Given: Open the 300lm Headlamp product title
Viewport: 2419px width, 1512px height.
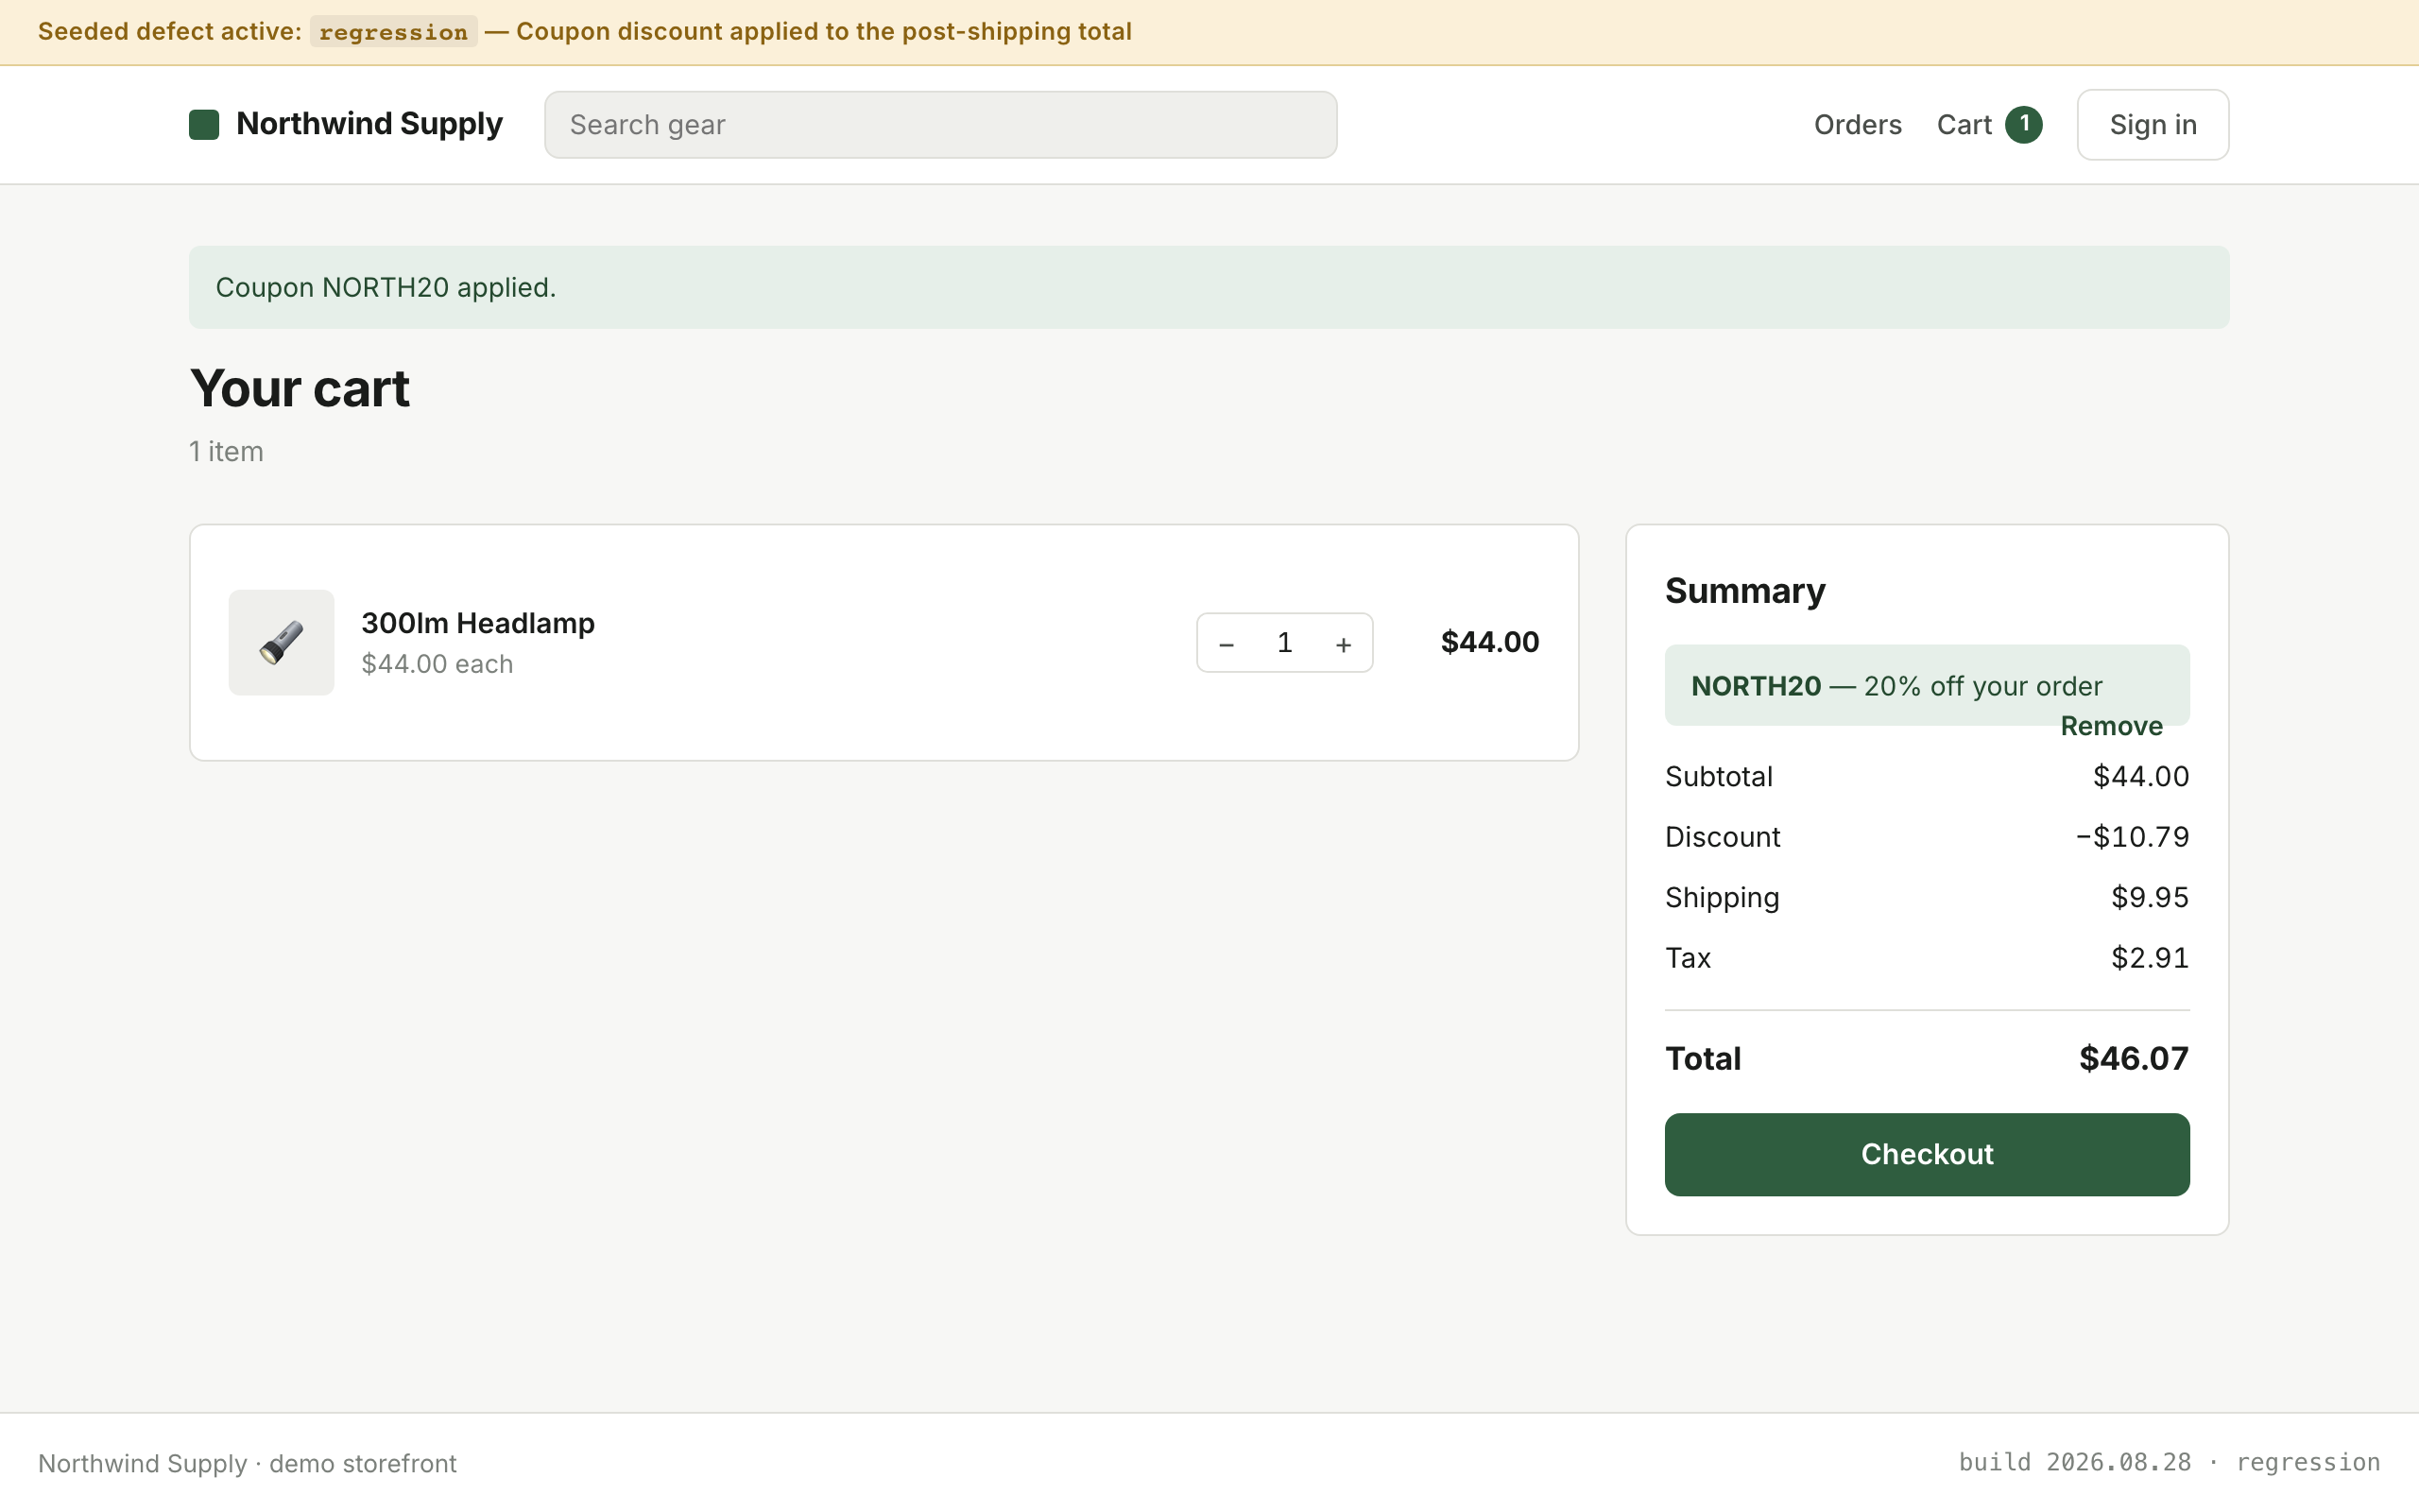Looking at the screenshot, I should (478, 623).
